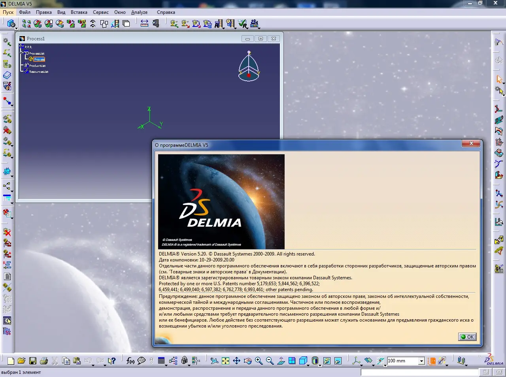
Task: Click the double-chevron expand icon in top toolbar
Action: tap(93, 24)
